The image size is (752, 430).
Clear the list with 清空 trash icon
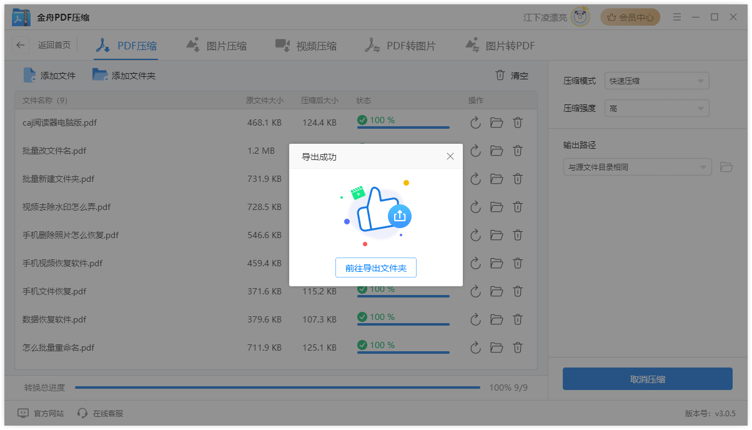coord(500,76)
